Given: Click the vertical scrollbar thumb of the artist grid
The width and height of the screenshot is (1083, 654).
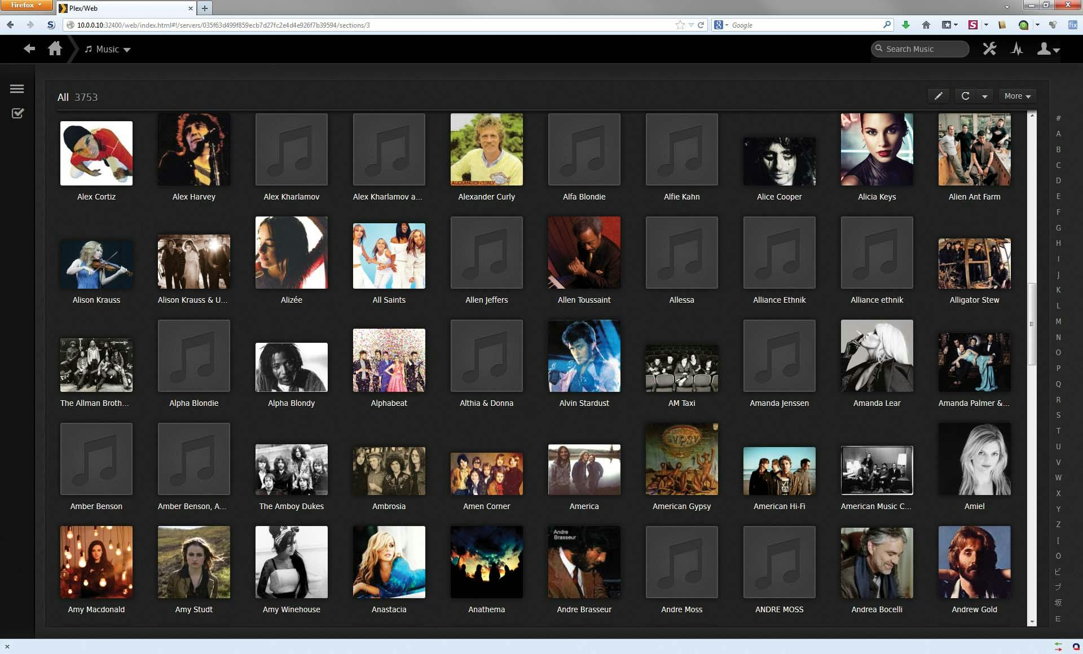Looking at the screenshot, I should [x=1032, y=324].
